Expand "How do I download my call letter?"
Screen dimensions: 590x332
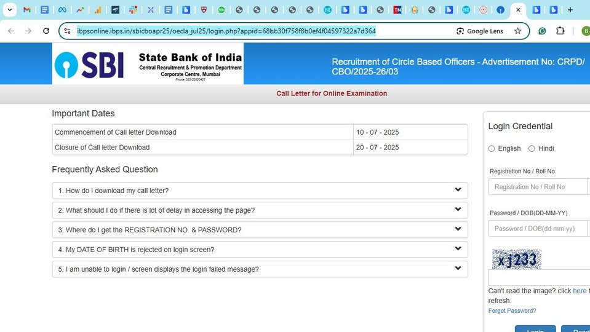click(x=260, y=191)
